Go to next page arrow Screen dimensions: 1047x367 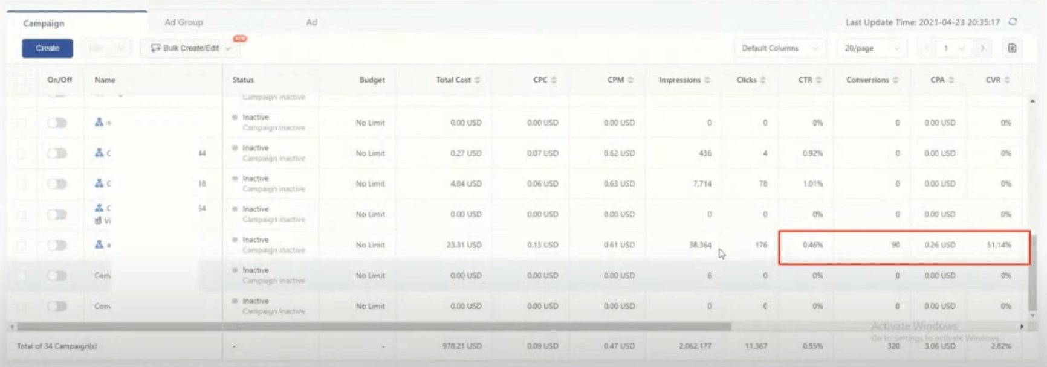pos(983,48)
